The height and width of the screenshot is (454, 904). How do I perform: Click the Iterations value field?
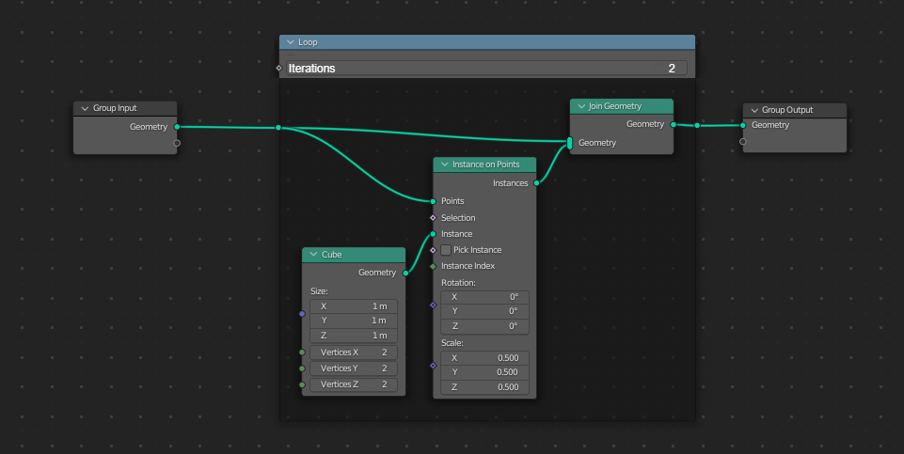point(486,68)
